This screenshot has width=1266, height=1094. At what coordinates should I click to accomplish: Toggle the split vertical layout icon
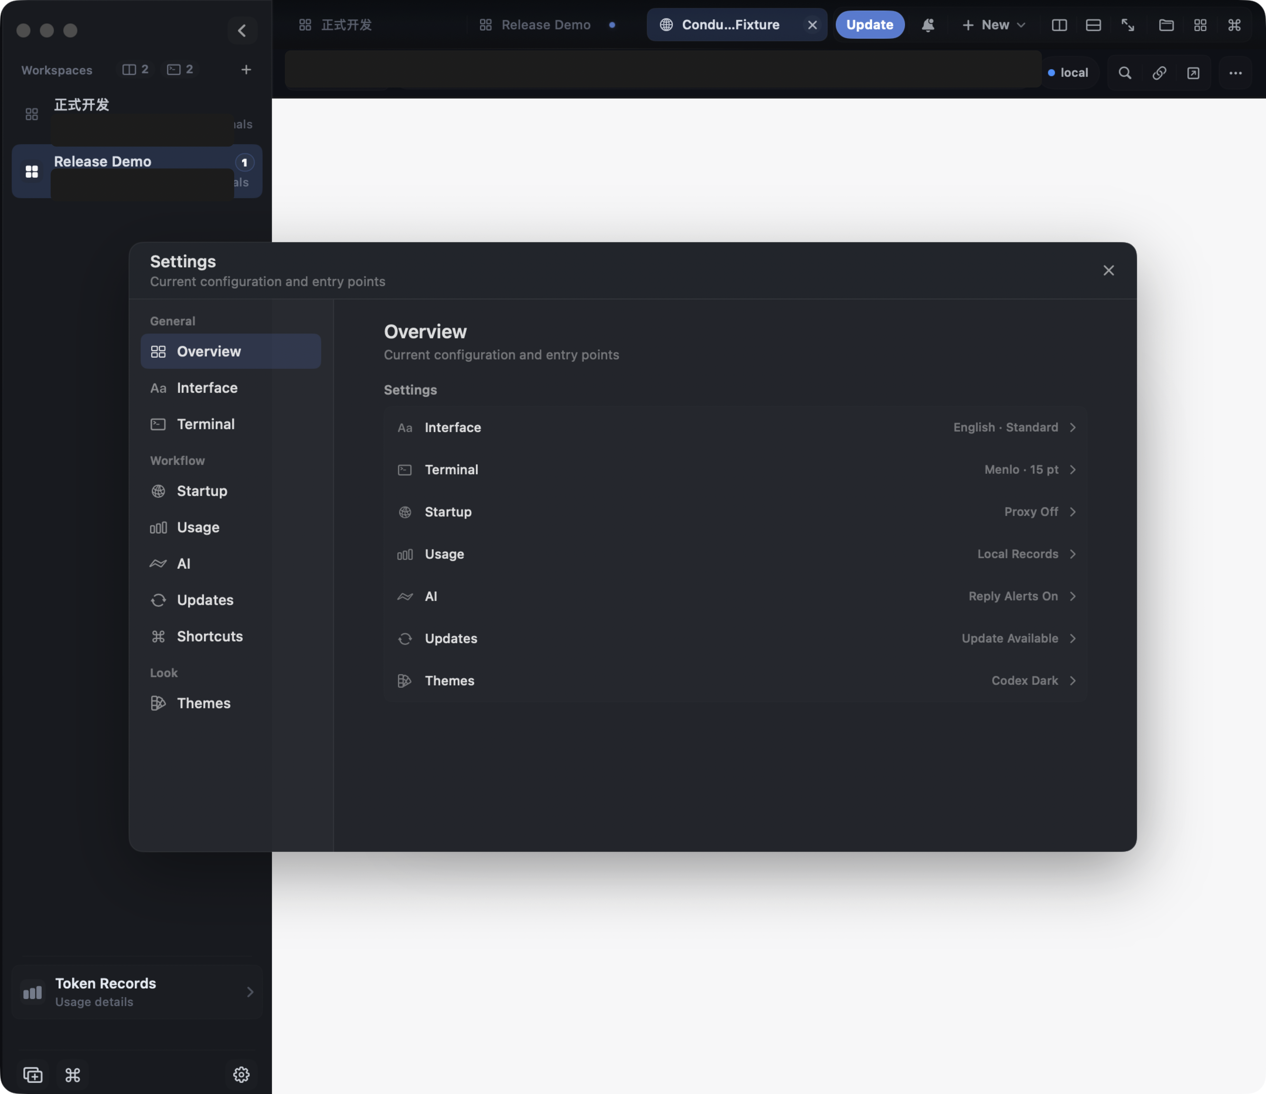(x=1059, y=25)
